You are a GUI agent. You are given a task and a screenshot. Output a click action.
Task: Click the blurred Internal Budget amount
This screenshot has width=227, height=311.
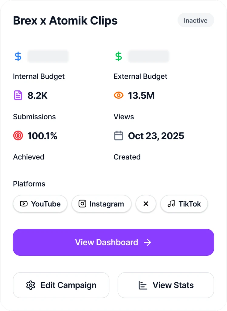tap(48, 56)
